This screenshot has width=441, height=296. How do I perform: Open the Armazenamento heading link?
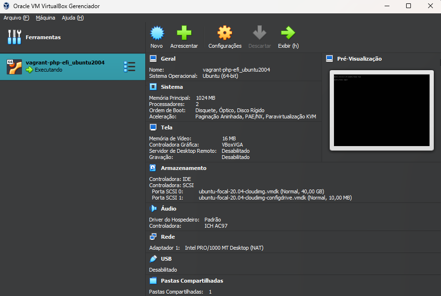(x=183, y=168)
